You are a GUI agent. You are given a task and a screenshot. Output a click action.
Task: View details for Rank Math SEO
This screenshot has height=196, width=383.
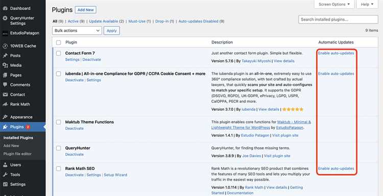tap(276, 187)
